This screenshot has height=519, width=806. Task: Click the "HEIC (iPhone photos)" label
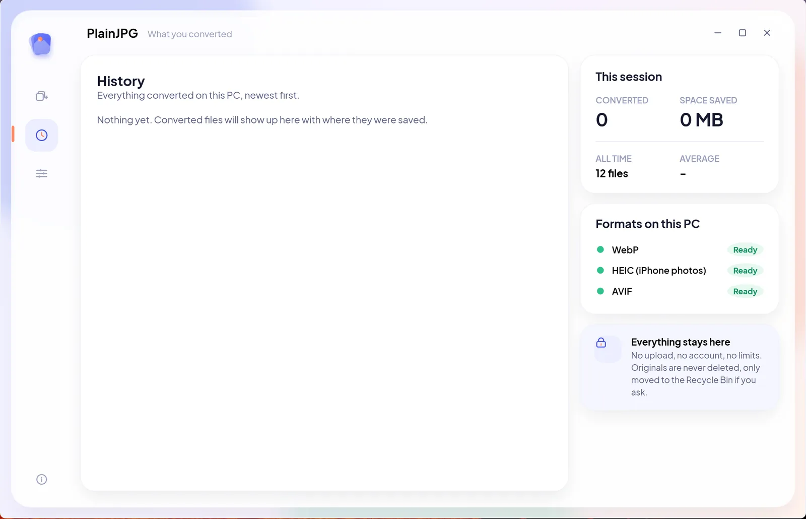pyautogui.click(x=659, y=271)
